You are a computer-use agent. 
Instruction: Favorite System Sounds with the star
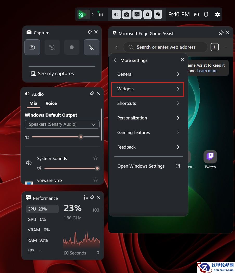coord(95,158)
